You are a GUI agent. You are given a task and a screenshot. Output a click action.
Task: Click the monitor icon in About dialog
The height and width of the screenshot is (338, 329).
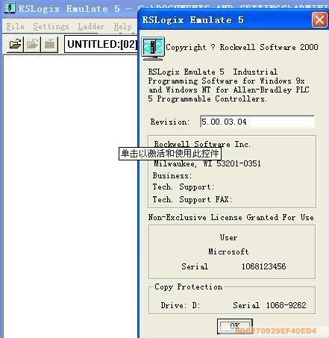(x=153, y=48)
